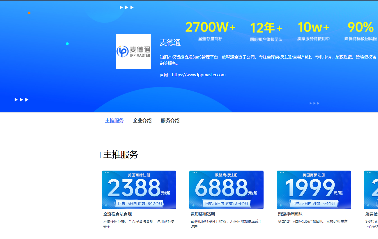The height and width of the screenshot is (239, 378).
Task: Click the partially visible fourth service card
Action: [371, 190]
